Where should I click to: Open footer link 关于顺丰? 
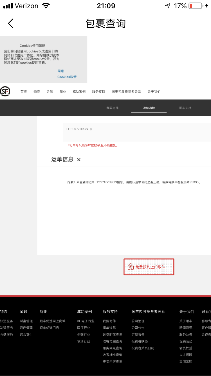click(x=186, y=321)
